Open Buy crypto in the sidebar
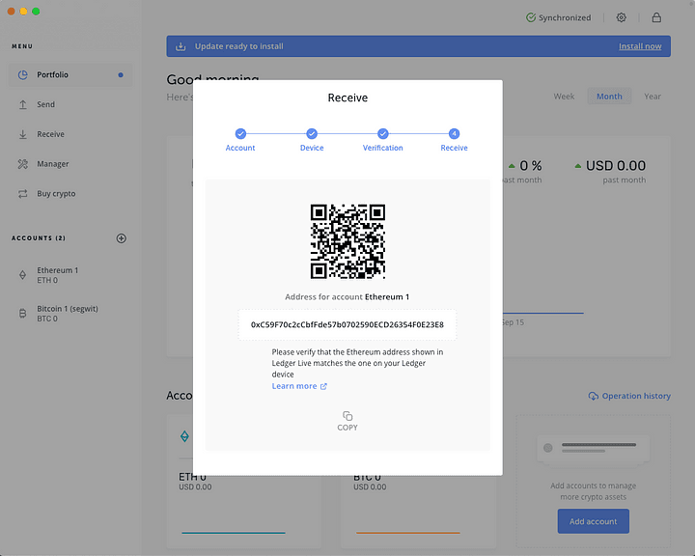 [70, 194]
